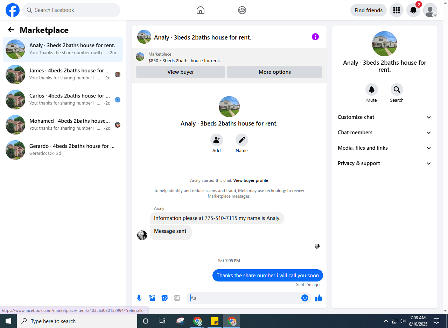
Task: Click the Add people icon
Action: click(x=217, y=140)
